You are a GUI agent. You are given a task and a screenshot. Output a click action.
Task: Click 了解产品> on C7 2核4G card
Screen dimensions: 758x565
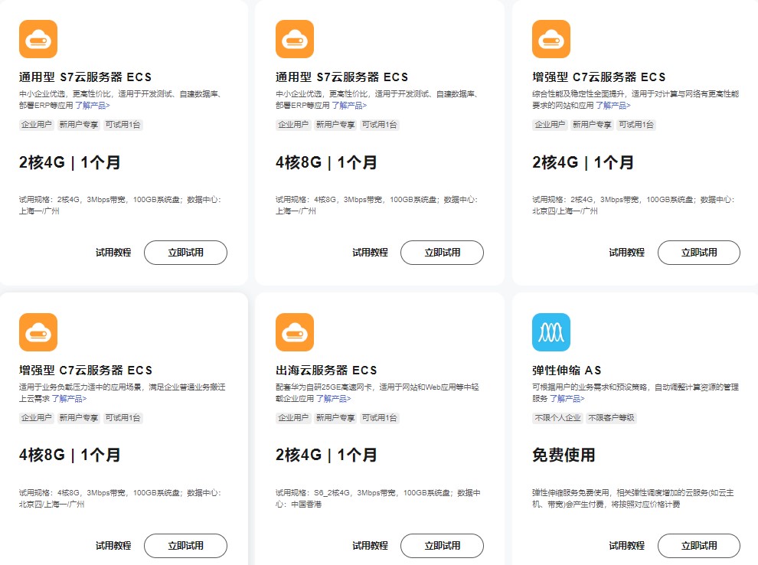(613, 106)
